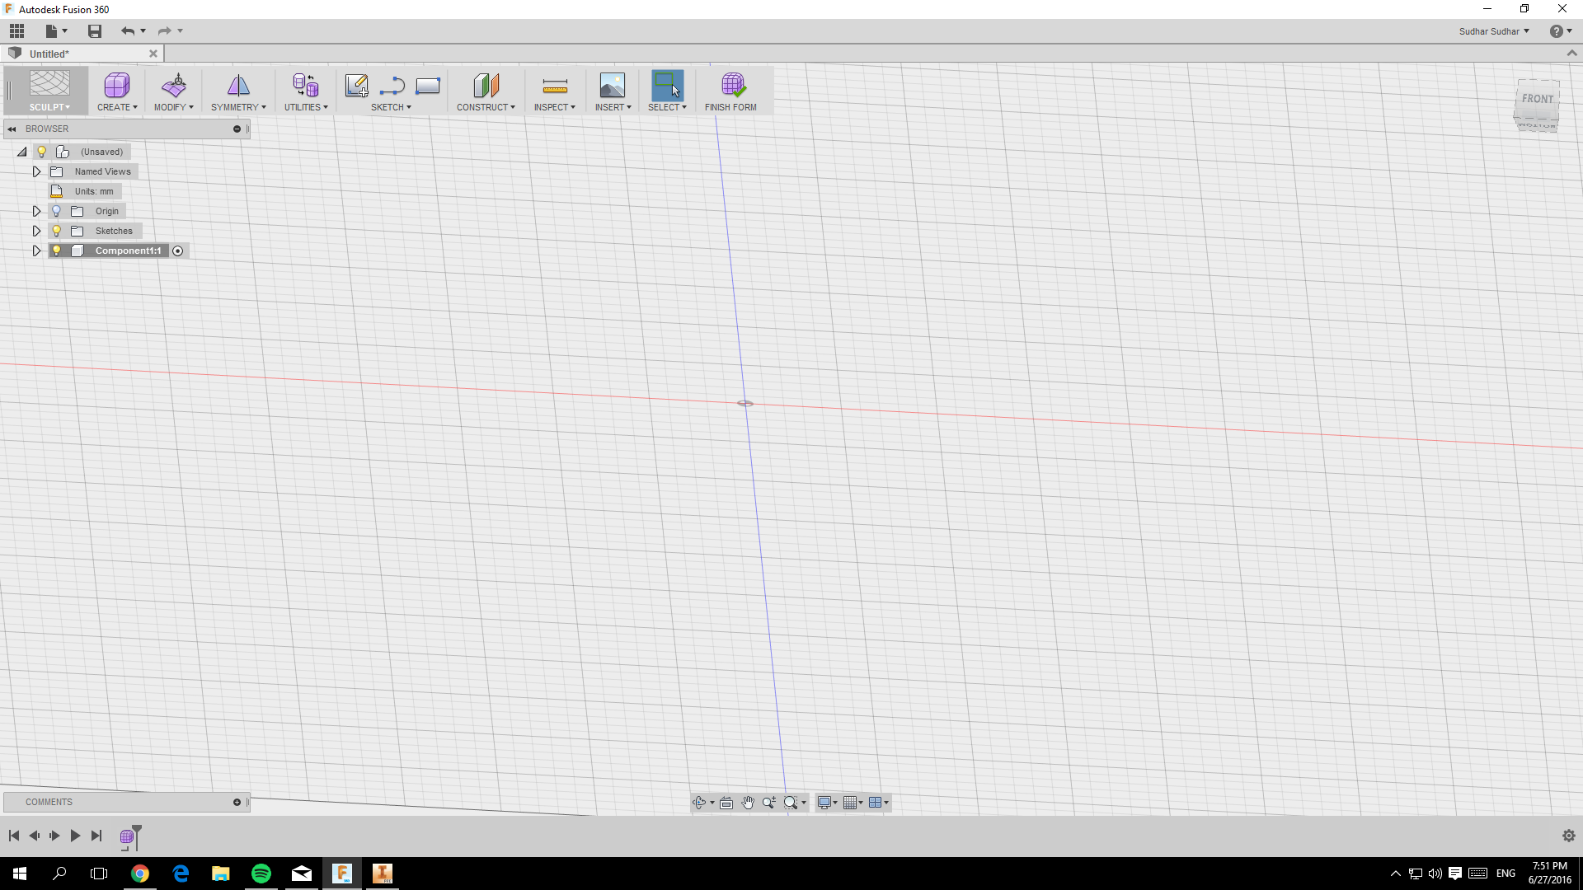
Task: Jump to timeline end
Action: pos(96,836)
